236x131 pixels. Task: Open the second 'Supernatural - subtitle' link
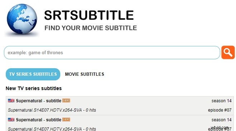coord(38,120)
